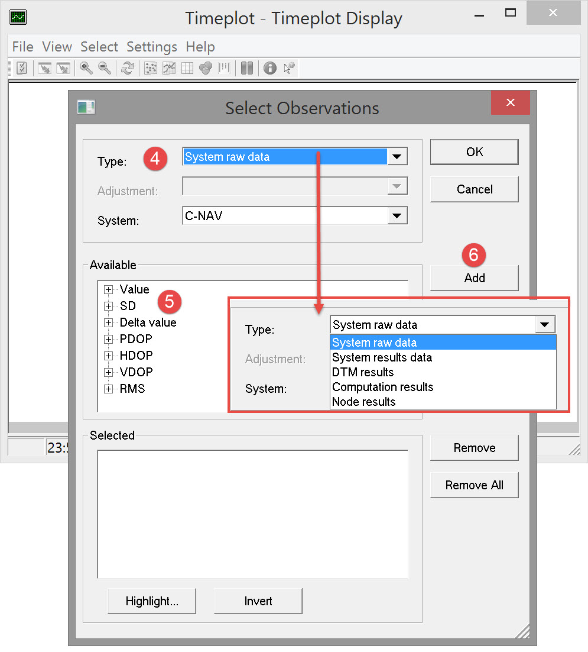Expand the Delta value tree node
The width and height of the screenshot is (588, 652).
pos(108,323)
